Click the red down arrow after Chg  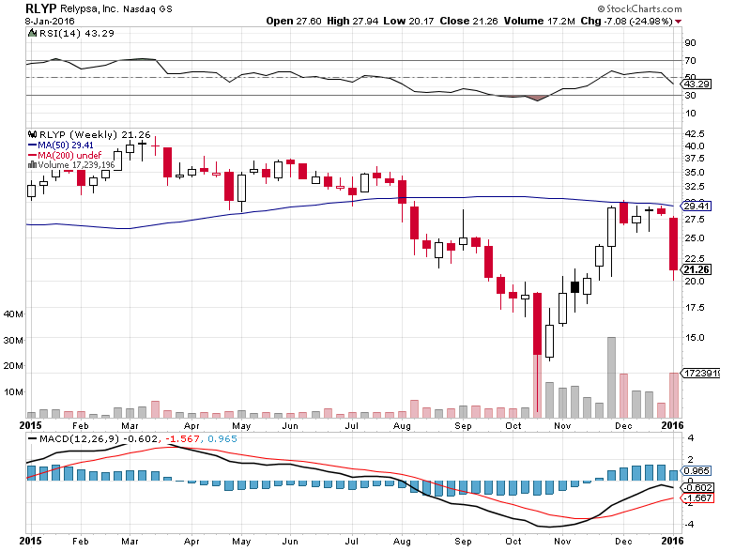(x=705, y=20)
